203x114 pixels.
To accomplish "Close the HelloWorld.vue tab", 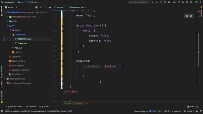I will [85, 8].
